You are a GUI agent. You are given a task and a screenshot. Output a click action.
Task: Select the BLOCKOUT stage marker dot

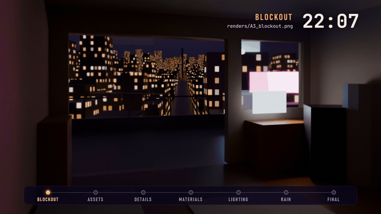tap(48, 193)
